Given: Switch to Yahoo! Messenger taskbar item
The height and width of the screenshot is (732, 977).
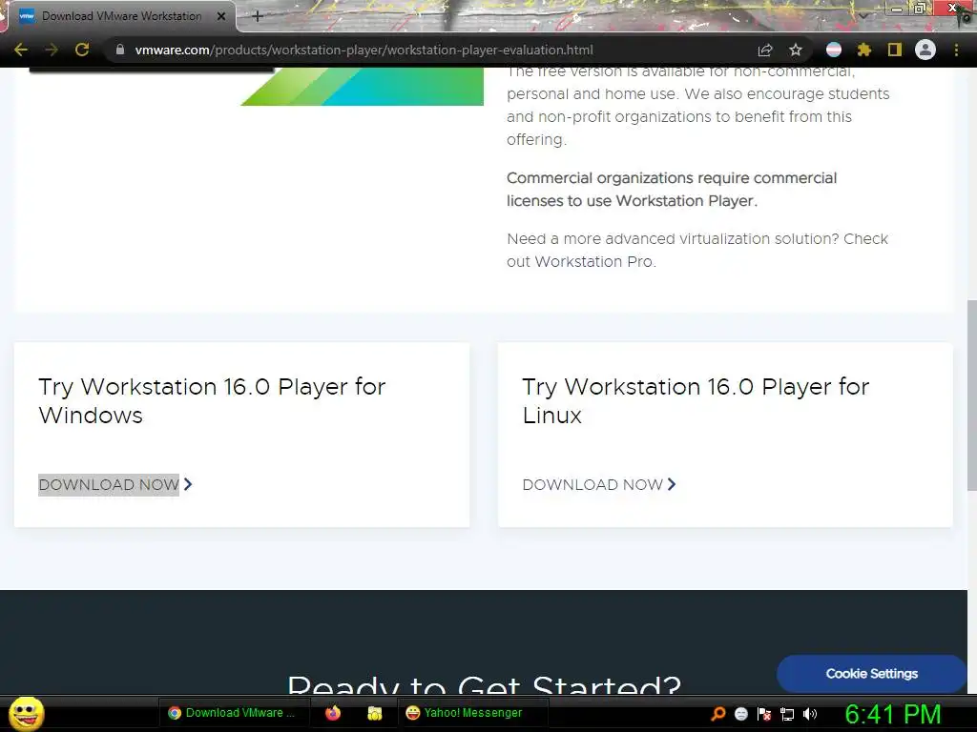Looking at the screenshot, I should pos(472,713).
